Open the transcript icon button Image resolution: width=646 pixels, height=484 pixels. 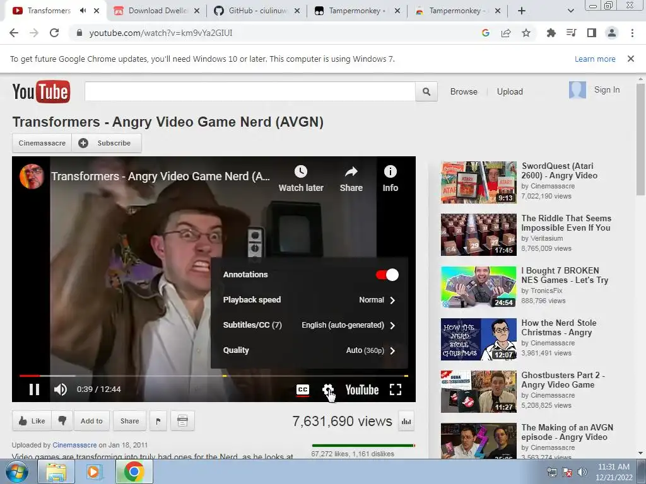click(x=182, y=421)
